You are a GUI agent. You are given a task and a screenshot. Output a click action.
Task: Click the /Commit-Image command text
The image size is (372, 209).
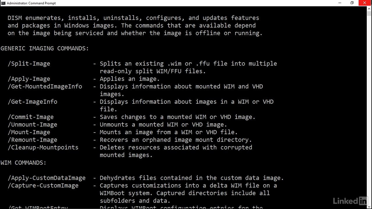[x=31, y=117]
